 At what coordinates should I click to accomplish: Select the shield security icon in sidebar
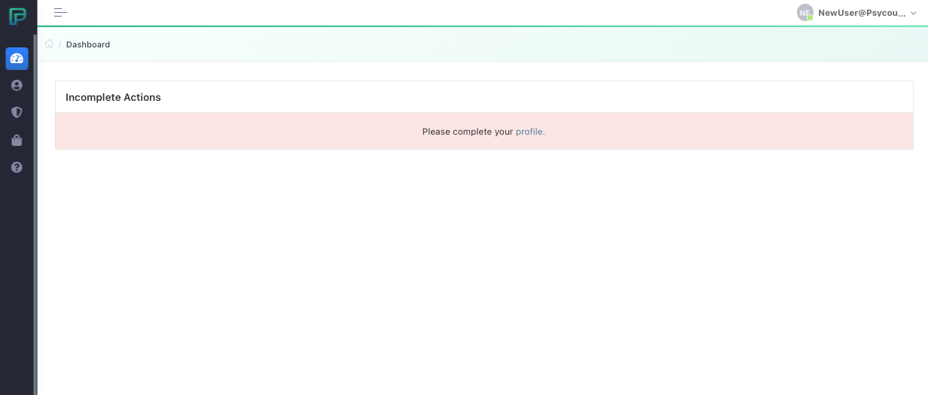17,112
